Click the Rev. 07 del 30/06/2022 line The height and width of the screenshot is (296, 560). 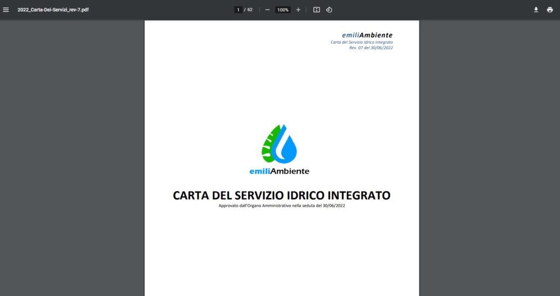click(371, 48)
